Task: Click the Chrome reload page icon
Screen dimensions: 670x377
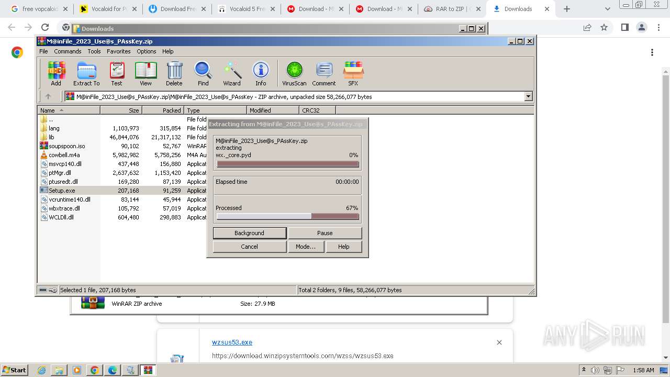Action: tap(45, 27)
